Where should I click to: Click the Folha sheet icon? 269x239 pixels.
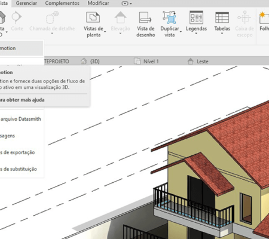pos(264,17)
